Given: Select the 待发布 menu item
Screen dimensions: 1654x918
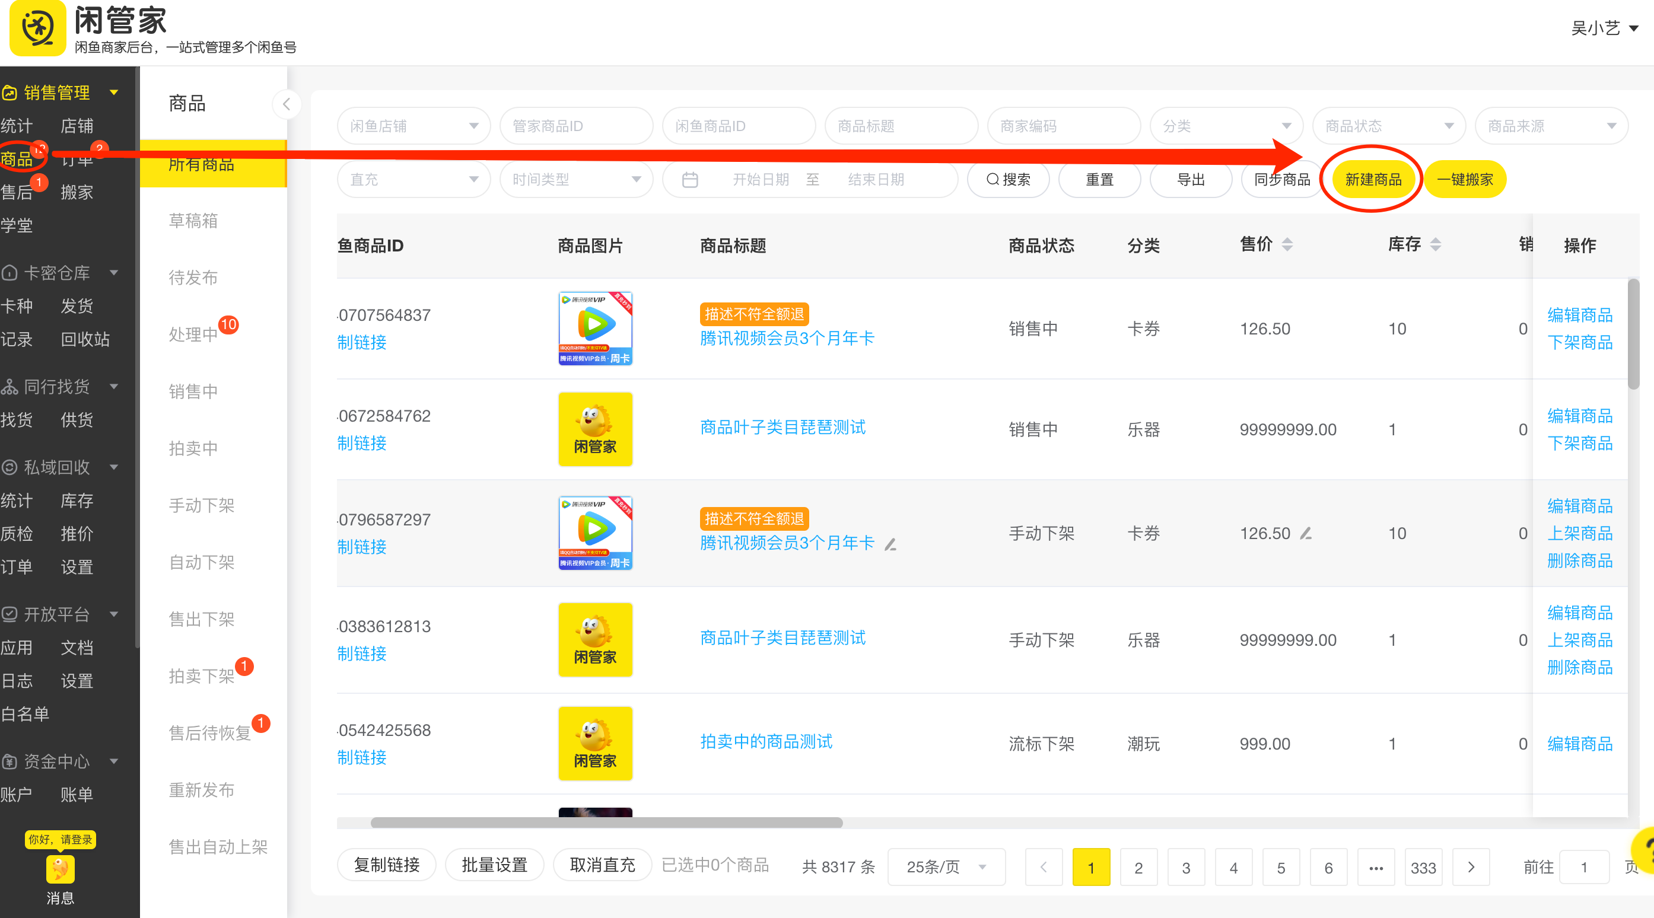Looking at the screenshot, I should click(193, 278).
